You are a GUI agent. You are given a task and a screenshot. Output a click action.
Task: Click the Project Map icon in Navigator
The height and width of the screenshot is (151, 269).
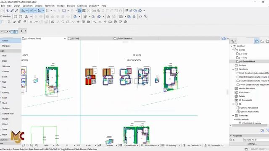pos(257,41)
